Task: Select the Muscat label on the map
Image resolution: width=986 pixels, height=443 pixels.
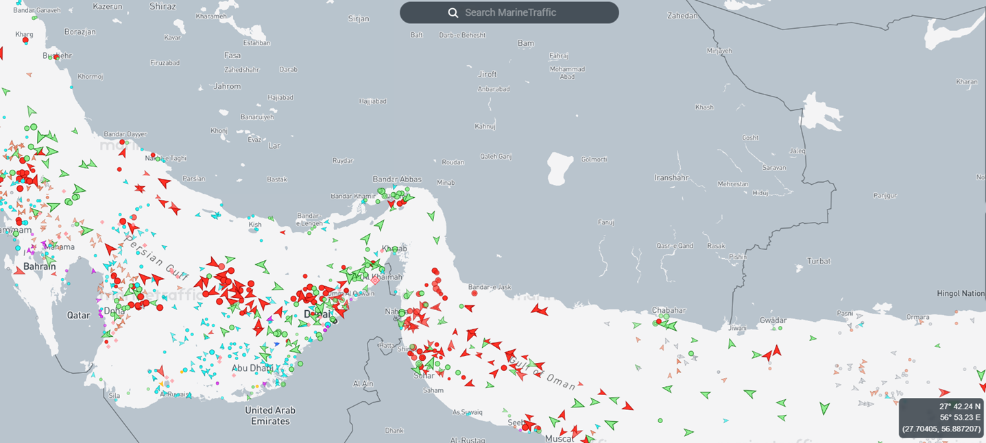Action: click(558, 438)
